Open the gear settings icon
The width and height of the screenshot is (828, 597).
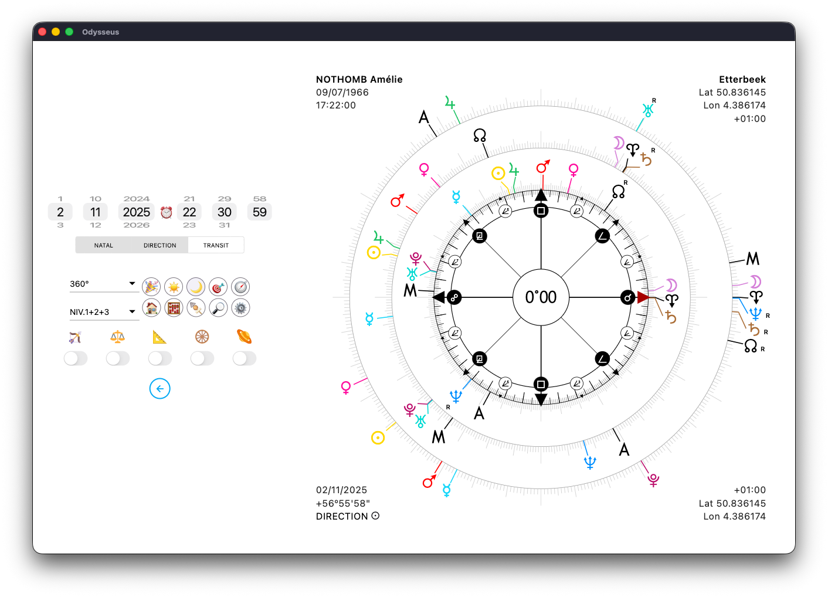240,307
